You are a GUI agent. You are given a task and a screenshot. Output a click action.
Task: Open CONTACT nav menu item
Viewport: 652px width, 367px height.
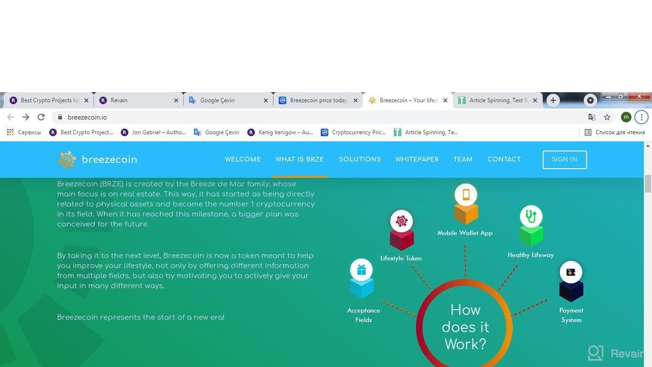(x=504, y=160)
